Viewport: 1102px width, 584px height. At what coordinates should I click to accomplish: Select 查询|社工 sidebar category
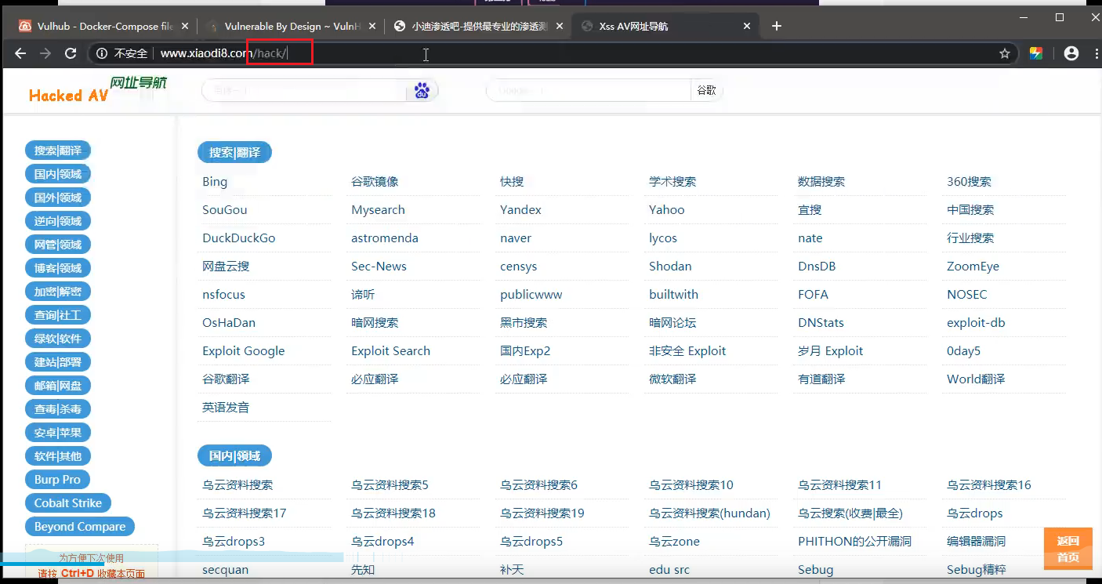point(58,315)
